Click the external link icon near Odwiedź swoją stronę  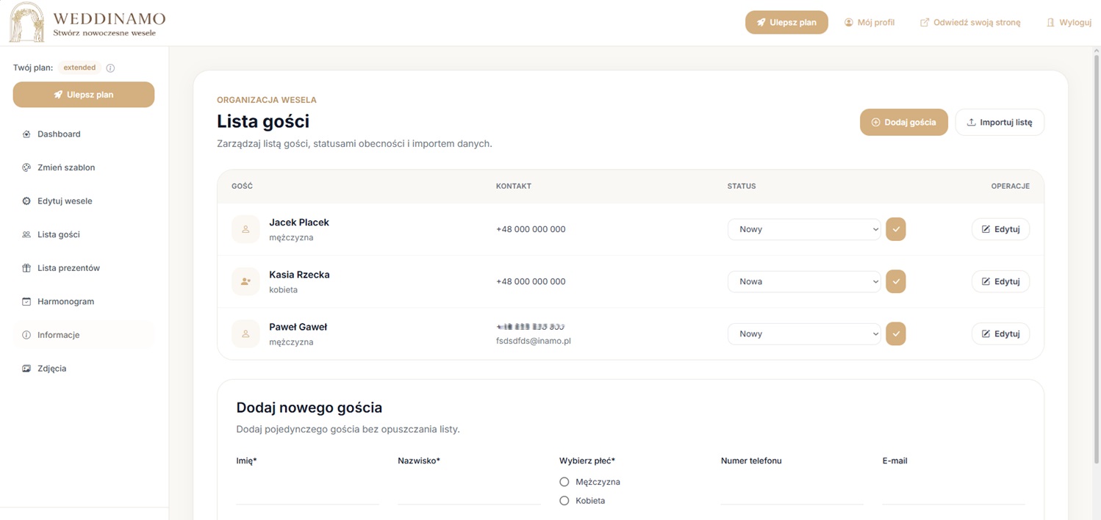click(x=925, y=23)
